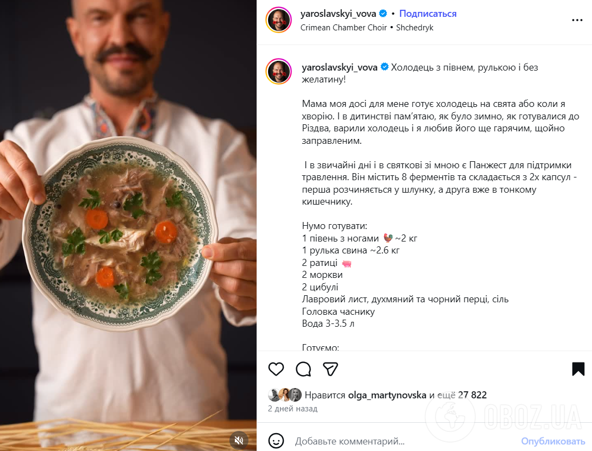Click the Подписаться link to follow
Image resolution: width=592 pixels, height=451 pixels.
point(427,14)
